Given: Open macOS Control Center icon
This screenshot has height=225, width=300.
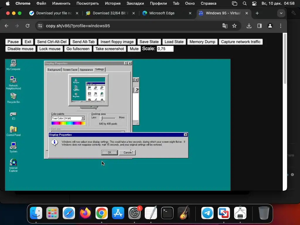Looking at the screenshot, I should (254, 4).
